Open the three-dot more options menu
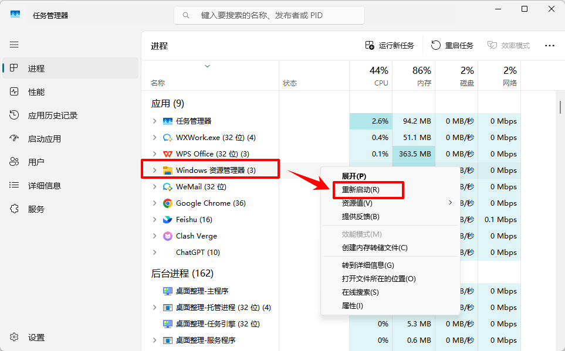Screen dimensions: 565x351 click(x=550, y=45)
